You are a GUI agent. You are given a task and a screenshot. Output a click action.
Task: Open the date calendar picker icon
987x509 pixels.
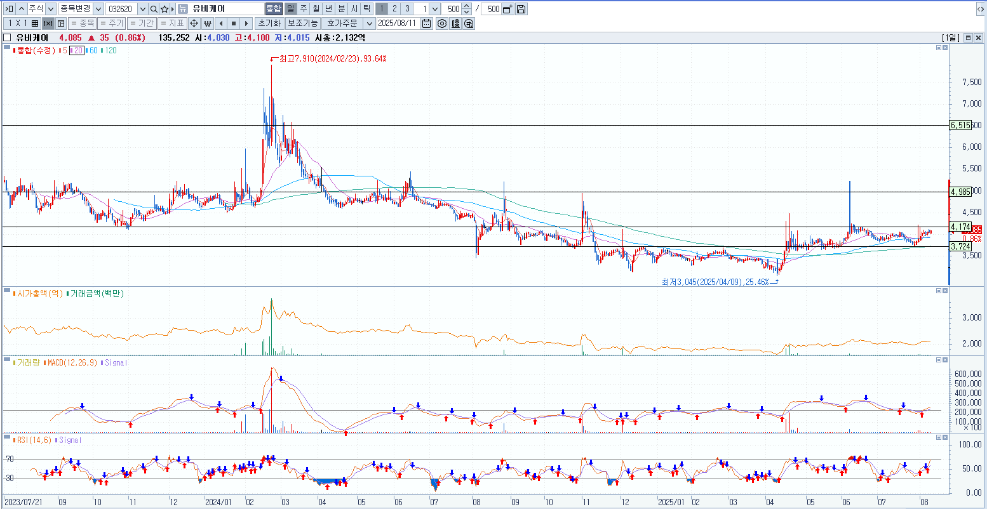click(426, 23)
